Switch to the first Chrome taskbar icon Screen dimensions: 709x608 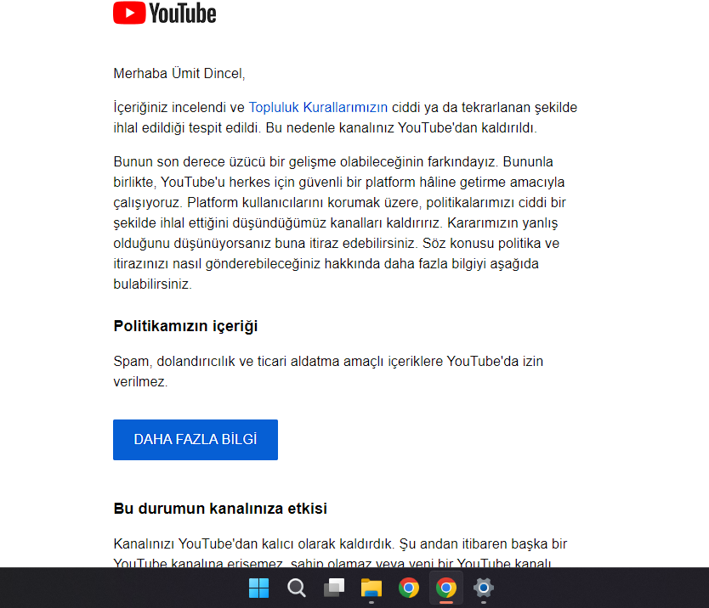[409, 588]
